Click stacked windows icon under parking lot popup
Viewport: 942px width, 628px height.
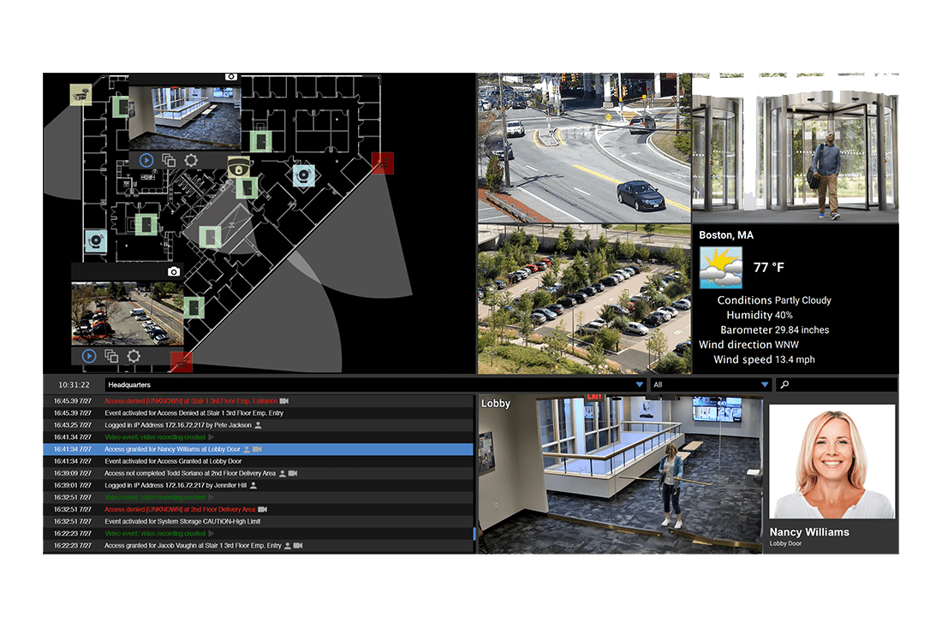pyautogui.click(x=111, y=356)
